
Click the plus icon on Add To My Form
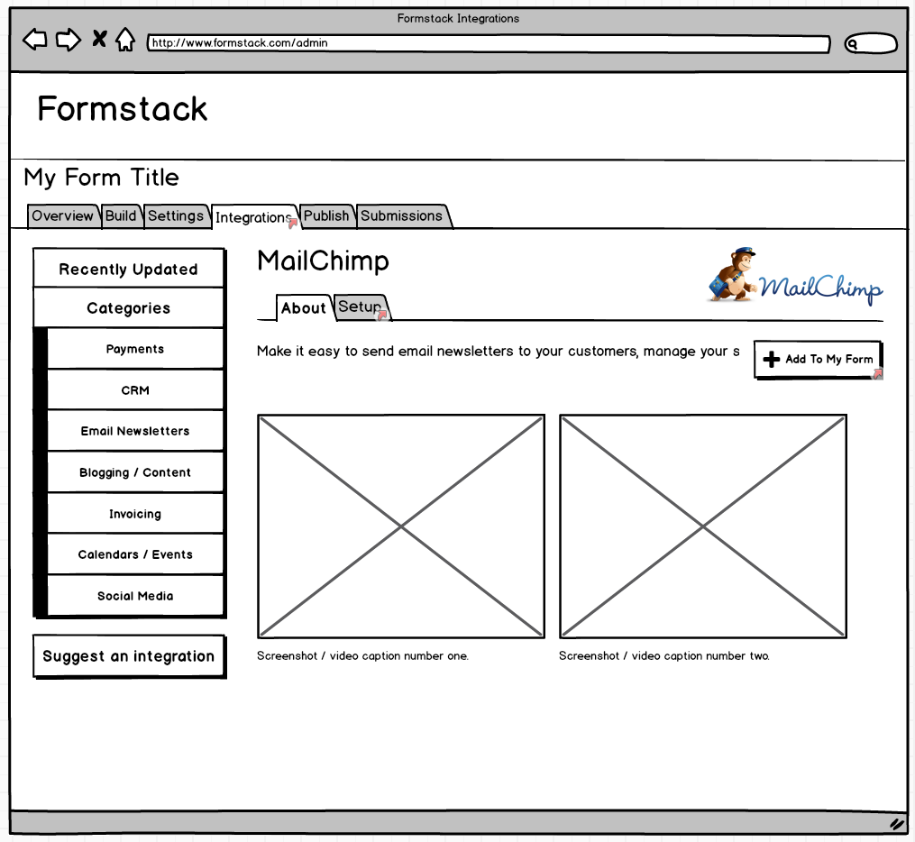click(772, 359)
